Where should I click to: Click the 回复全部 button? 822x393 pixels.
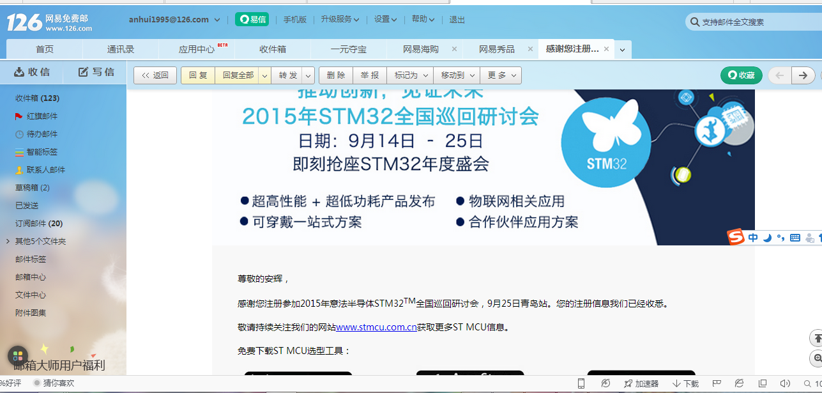tap(237, 75)
